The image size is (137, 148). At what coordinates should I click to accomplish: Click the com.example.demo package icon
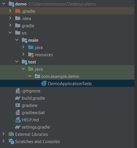pyautogui.click(x=37, y=76)
